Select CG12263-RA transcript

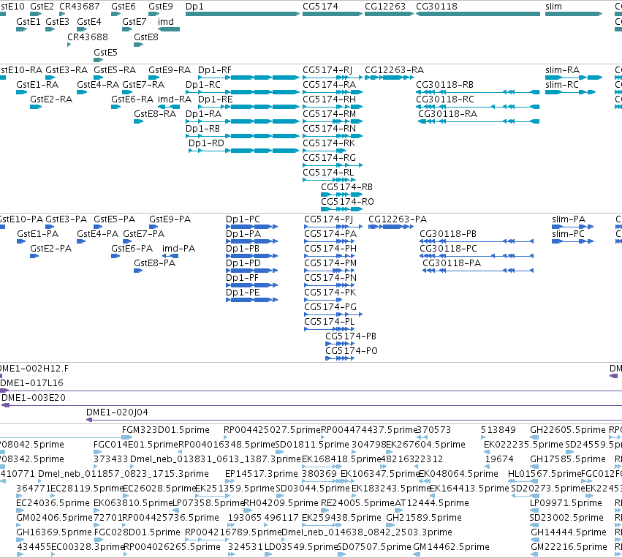click(389, 78)
